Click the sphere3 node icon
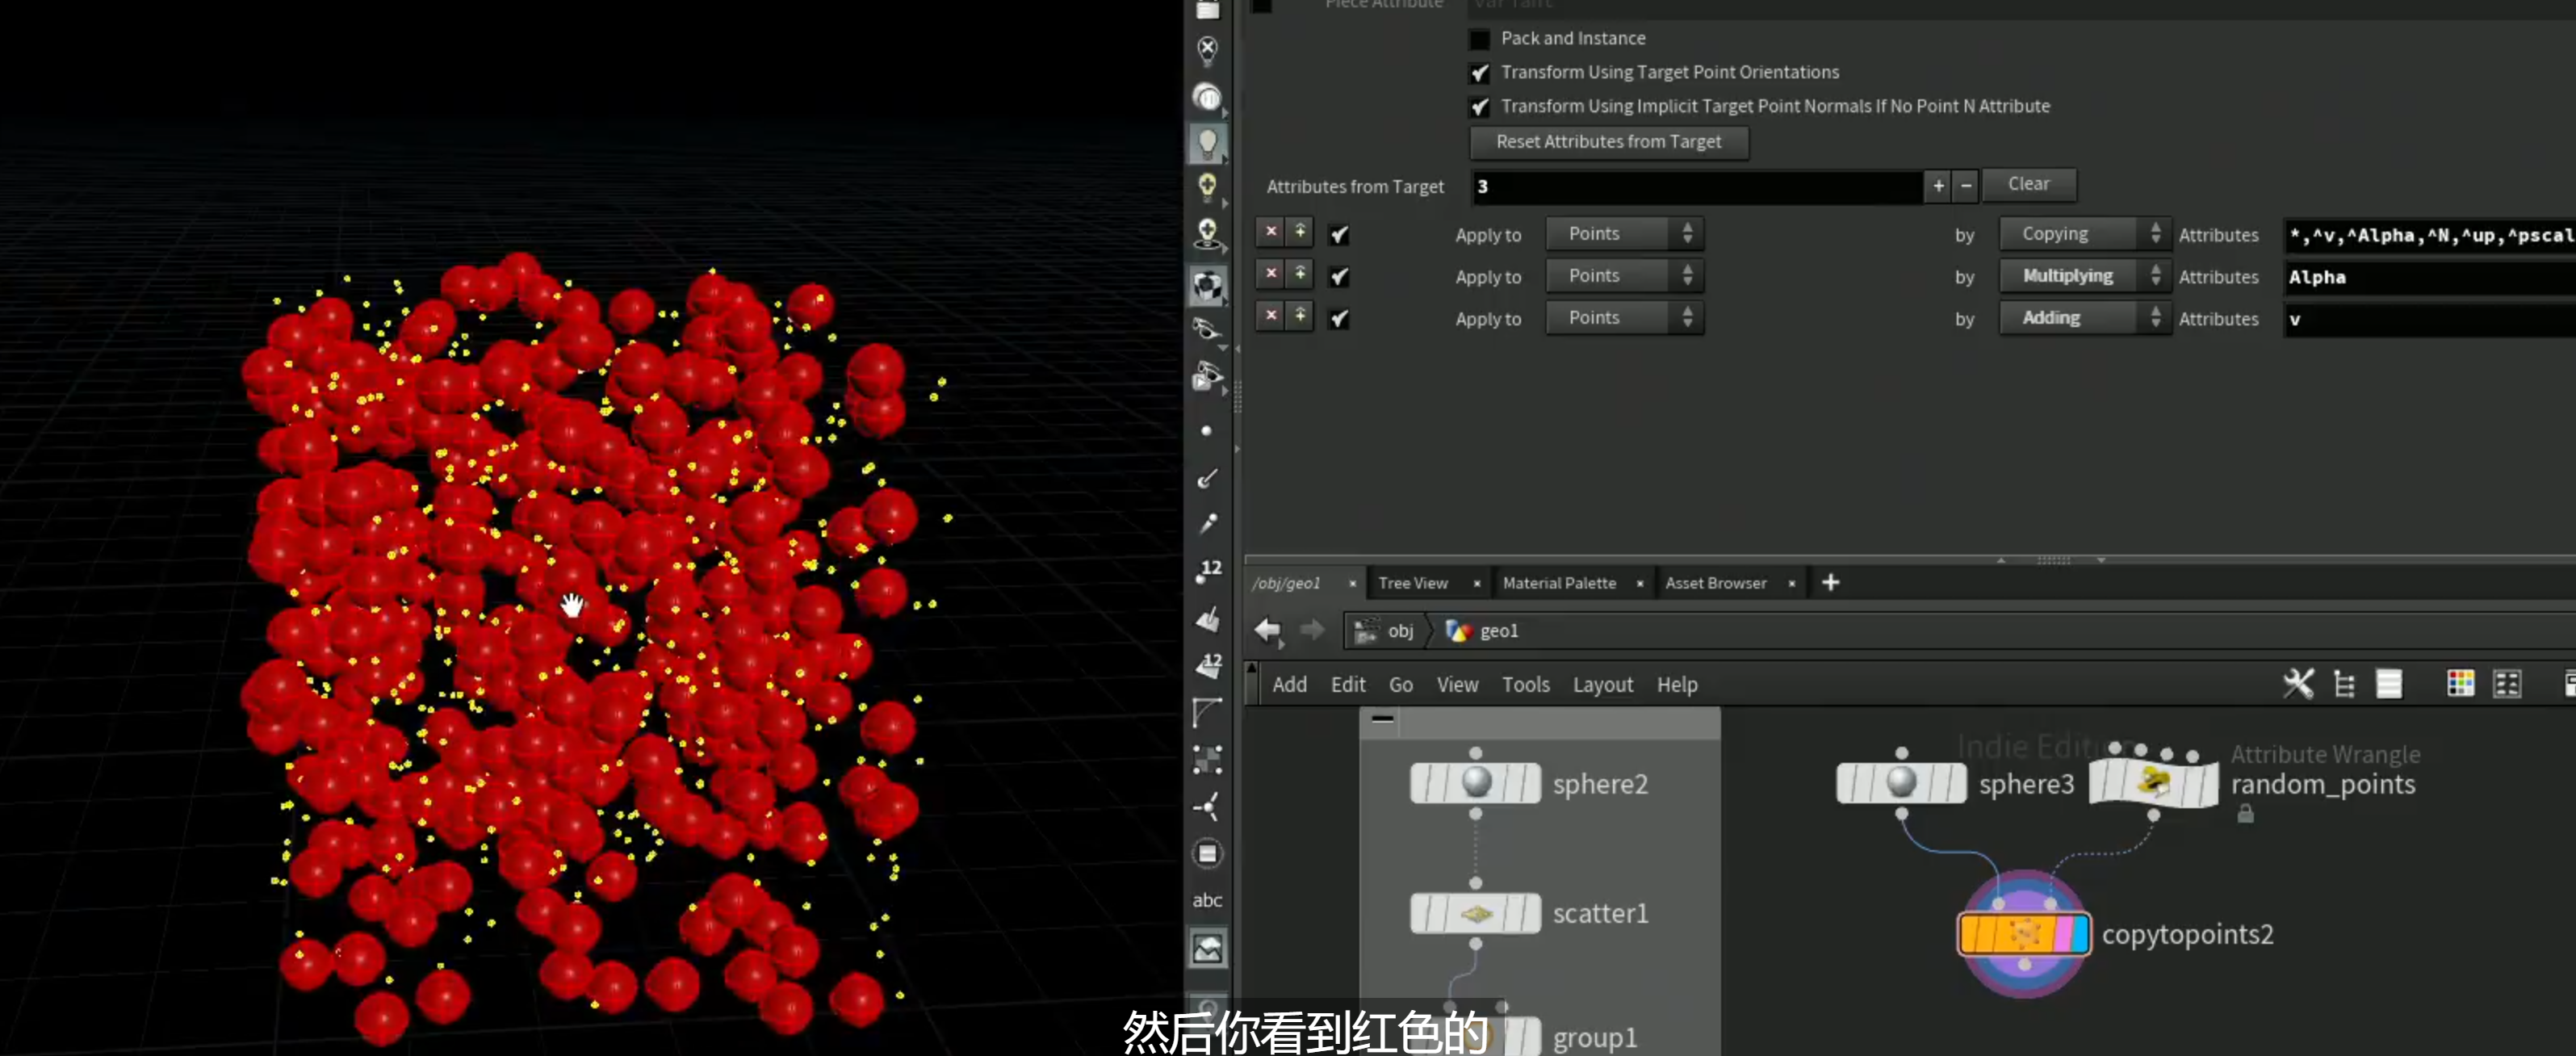Image resolution: width=2576 pixels, height=1056 pixels. (x=1901, y=783)
